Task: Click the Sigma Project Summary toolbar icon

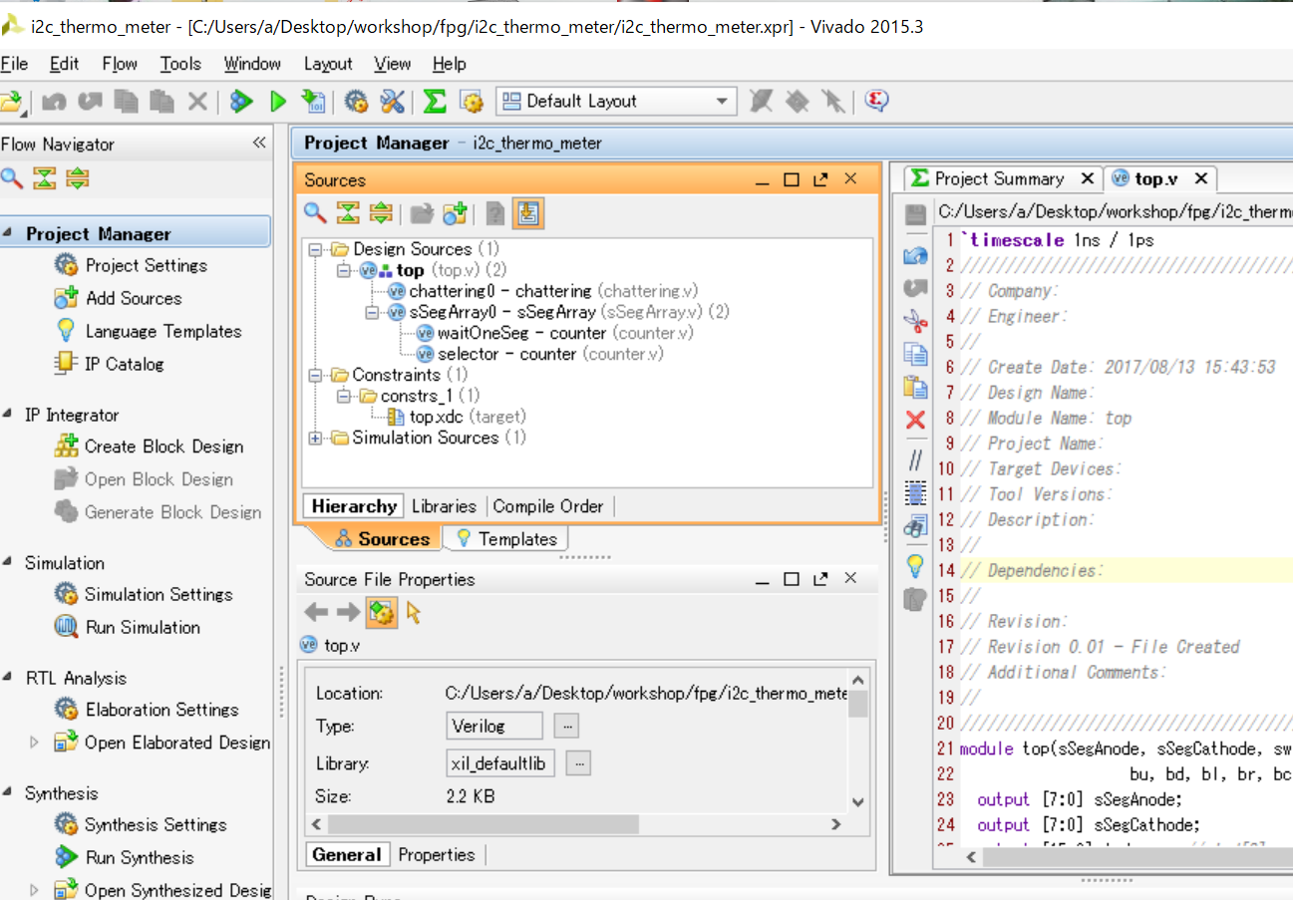Action: [x=435, y=101]
